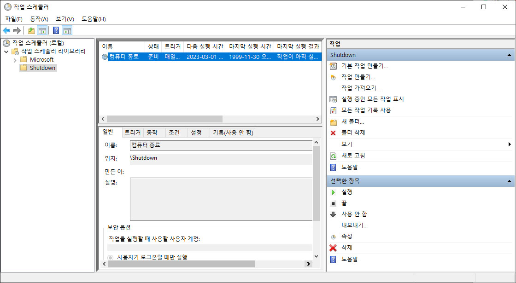The width and height of the screenshot is (516, 283).
Task: Click the 기본 작업 만들기... label
Action: point(364,66)
